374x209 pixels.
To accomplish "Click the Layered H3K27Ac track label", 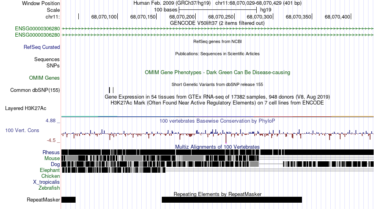I will tap(26, 108).
